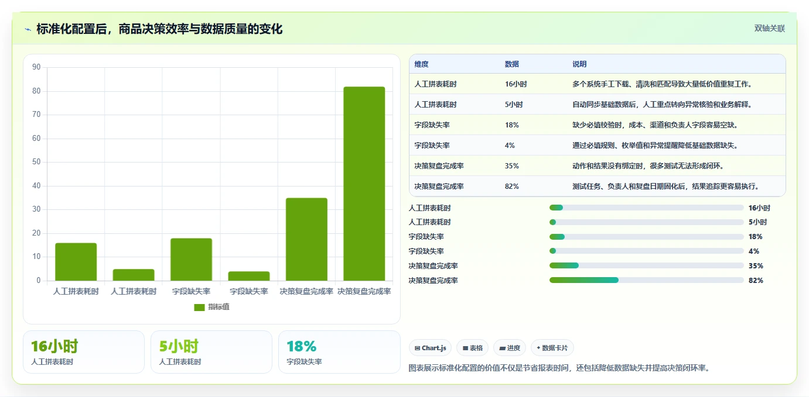Screen dimensions: 809x397
Task: Select the 表格 chip
Action: [473, 348]
